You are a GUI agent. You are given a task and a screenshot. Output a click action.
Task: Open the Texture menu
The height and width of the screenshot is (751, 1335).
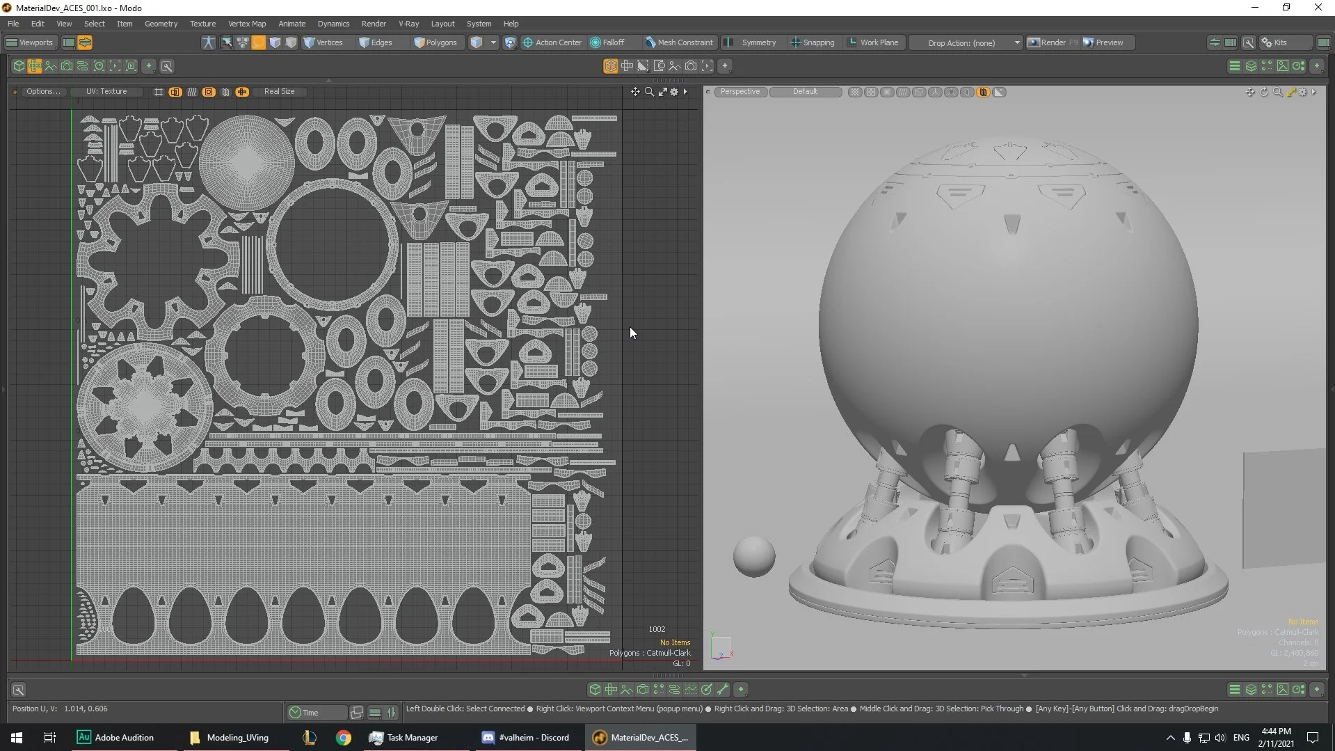click(202, 23)
